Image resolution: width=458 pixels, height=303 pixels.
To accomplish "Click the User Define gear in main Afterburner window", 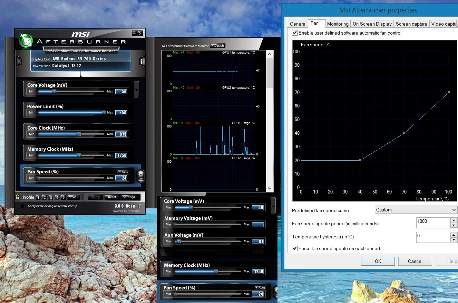I will pos(140,176).
